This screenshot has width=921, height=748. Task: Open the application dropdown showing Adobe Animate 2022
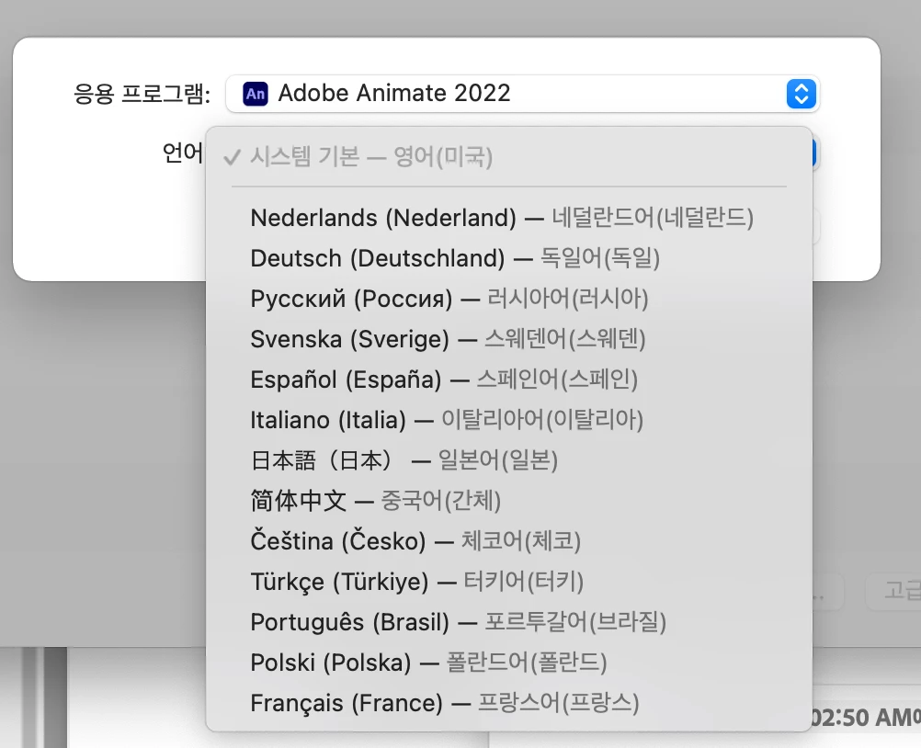coord(522,94)
